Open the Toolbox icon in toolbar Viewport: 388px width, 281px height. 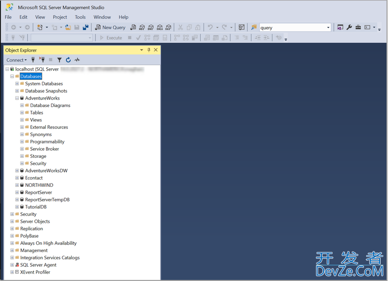pyautogui.click(x=358, y=28)
